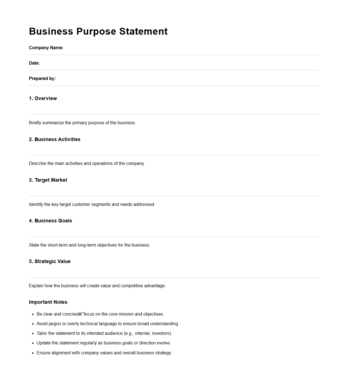
Task: Click the 'Briefly summarize the primary purpose' hint
Action: (x=82, y=123)
